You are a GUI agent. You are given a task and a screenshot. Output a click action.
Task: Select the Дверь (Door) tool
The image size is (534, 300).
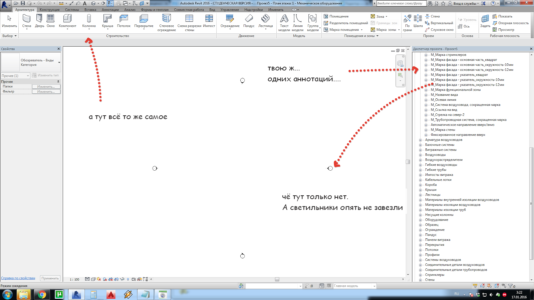39,21
